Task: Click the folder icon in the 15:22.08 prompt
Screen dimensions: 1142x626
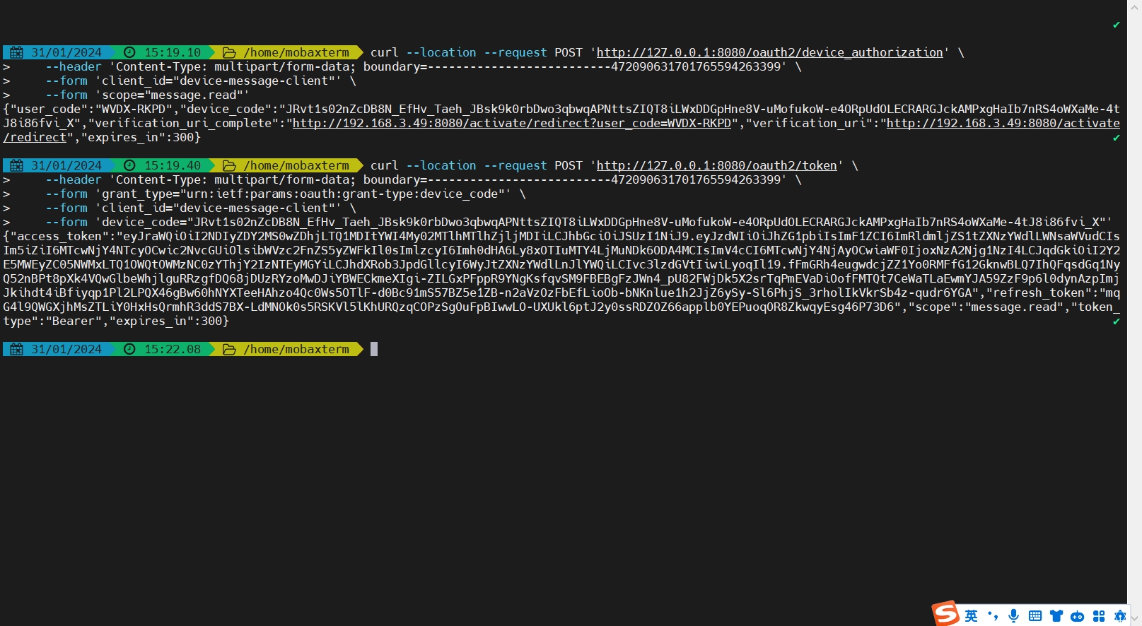Action: 229,349
